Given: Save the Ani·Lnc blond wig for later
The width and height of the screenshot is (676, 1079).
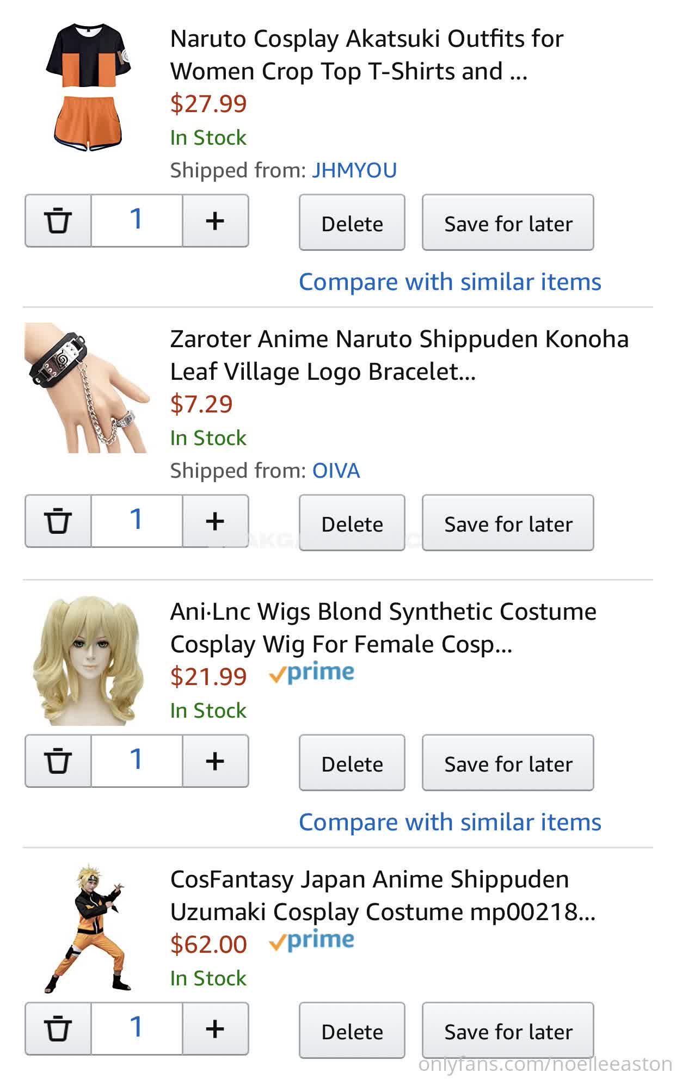Looking at the screenshot, I should click(508, 763).
